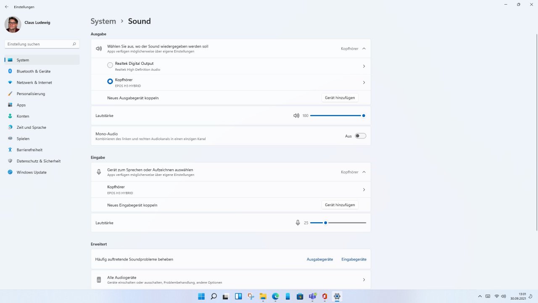Open Microsoft Store from the taskbar
The height and width of the screenshot is (303, 538).
[x=300, y=296]
